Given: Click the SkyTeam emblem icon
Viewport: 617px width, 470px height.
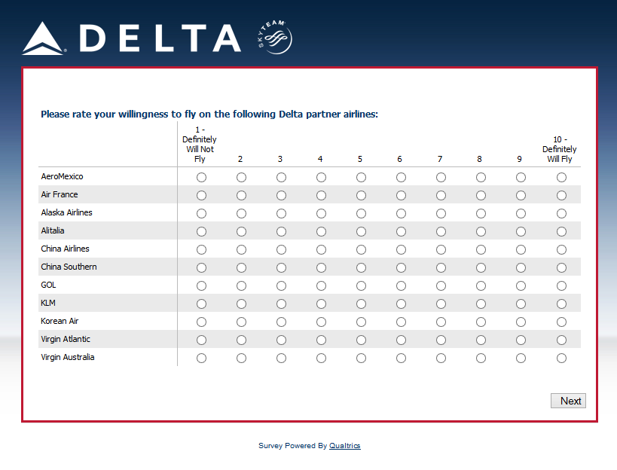Looking at the screenshot, I should [x=274, y=38].
